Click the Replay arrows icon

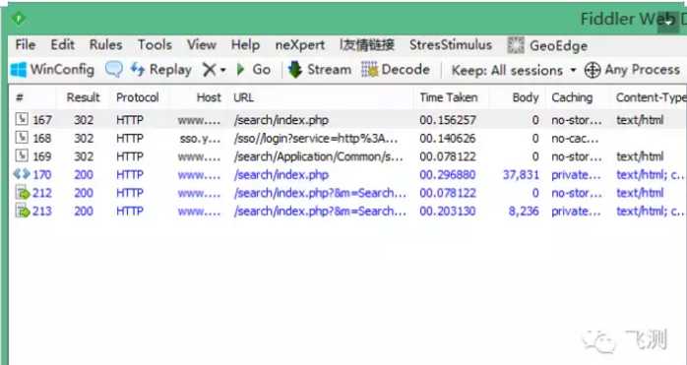(x=138, y=69)
